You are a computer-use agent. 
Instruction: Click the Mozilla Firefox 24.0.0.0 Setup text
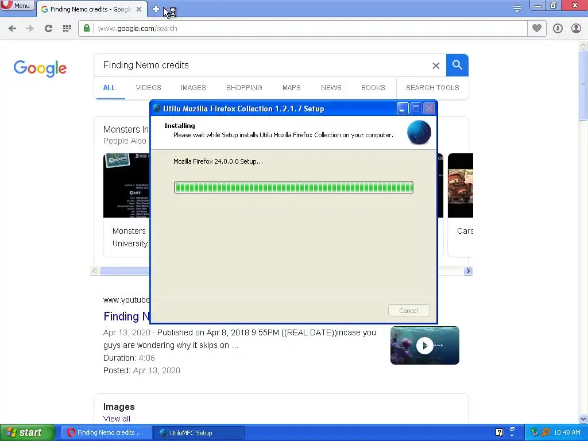218,161
